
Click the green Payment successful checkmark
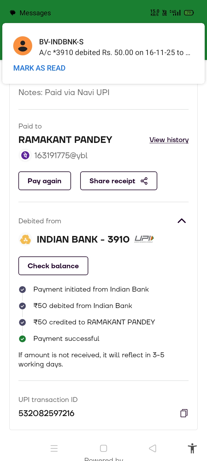[x=22, y=339]
